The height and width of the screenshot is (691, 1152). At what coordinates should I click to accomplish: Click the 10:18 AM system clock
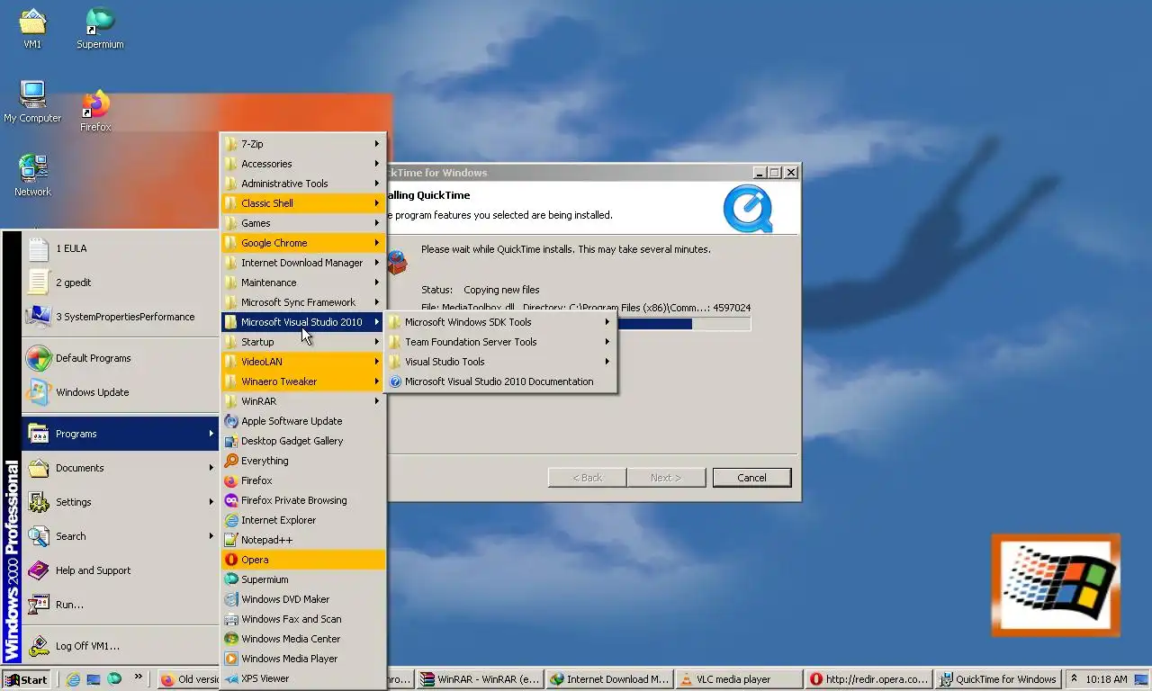1106,679
